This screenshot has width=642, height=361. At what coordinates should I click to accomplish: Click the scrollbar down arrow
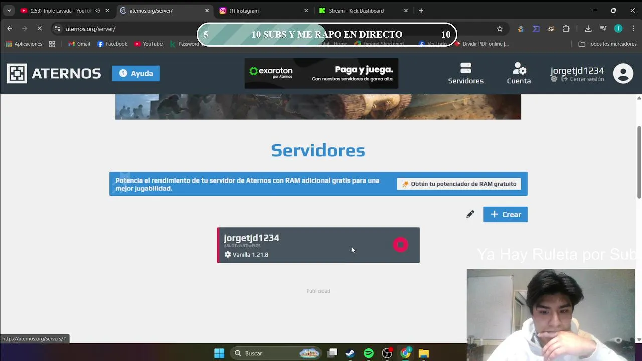(639, 340)
